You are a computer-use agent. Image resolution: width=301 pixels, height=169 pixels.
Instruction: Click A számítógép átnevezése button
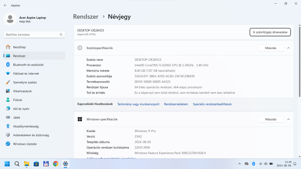[270, 32]
